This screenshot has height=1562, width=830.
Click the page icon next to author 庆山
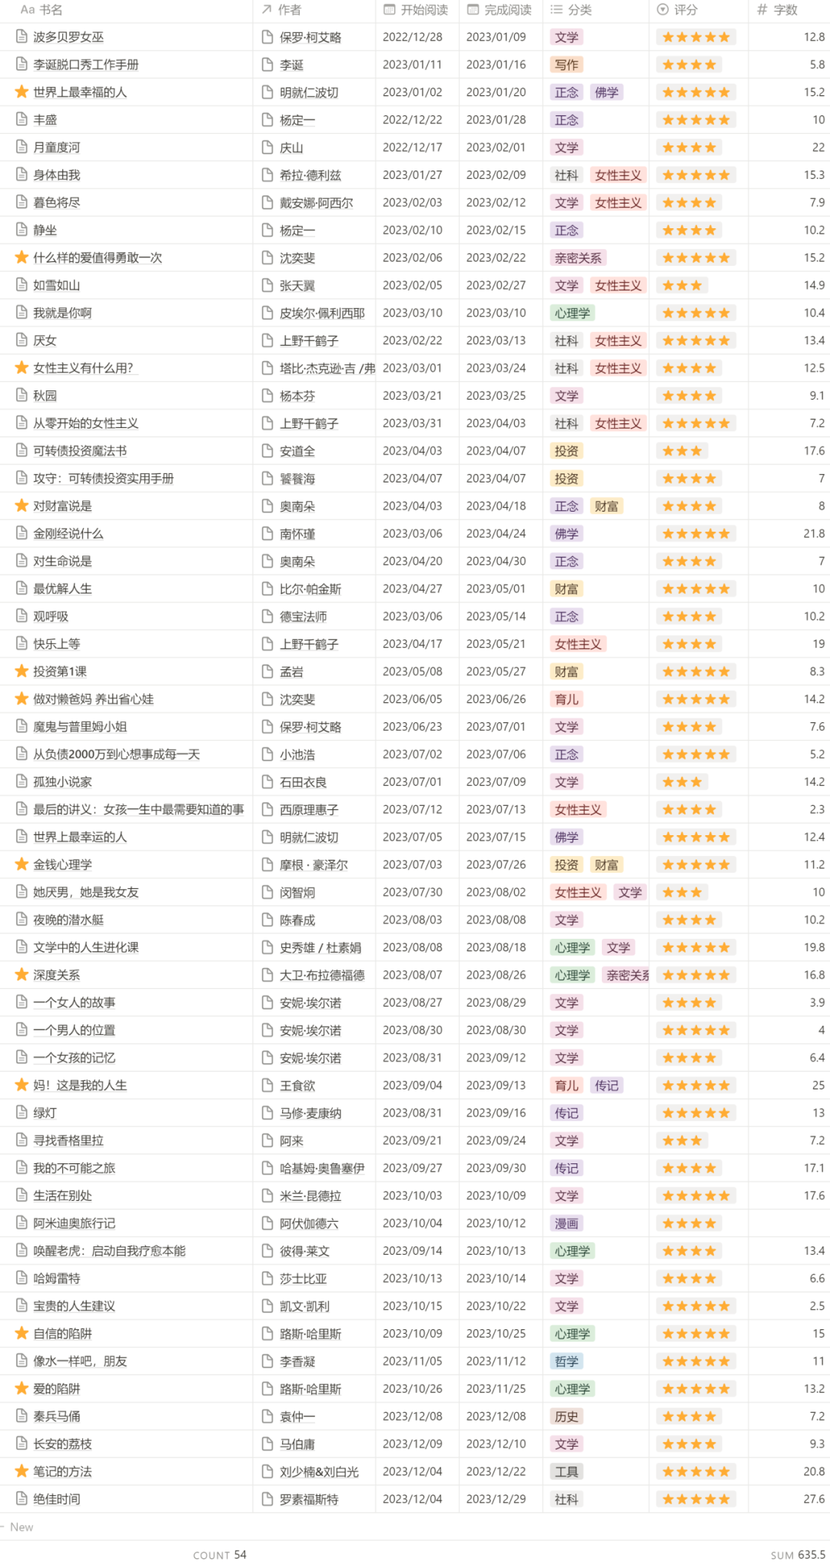[x=267, y=148]
